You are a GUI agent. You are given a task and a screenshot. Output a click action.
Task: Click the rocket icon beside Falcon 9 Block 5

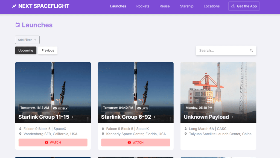click(21, 129)
